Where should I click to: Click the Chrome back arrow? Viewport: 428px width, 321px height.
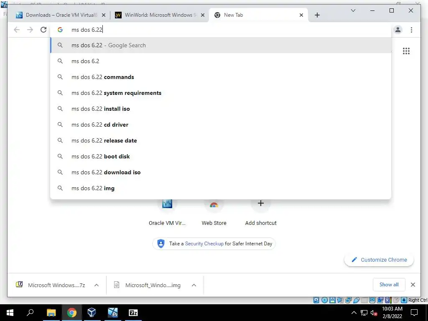click(17, 30)
